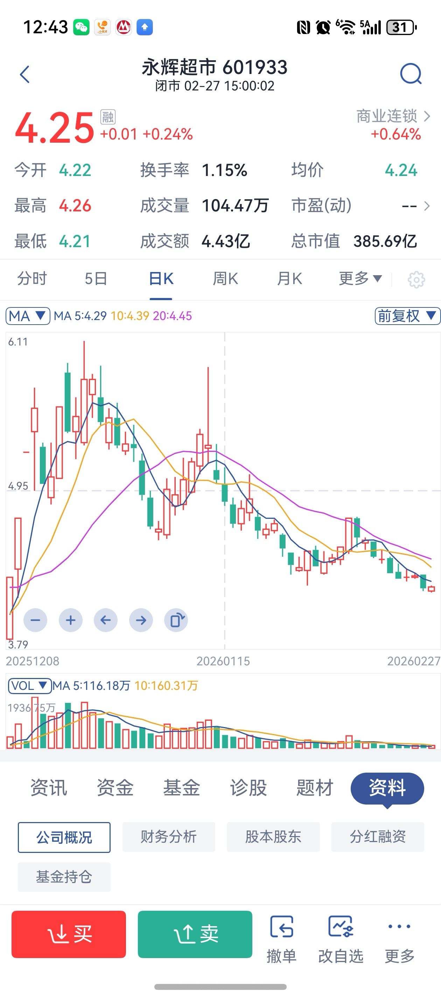Shift chart right with arrow button
Image resolution: width=441 pixels, height=997 pixels.
point(141,620)
